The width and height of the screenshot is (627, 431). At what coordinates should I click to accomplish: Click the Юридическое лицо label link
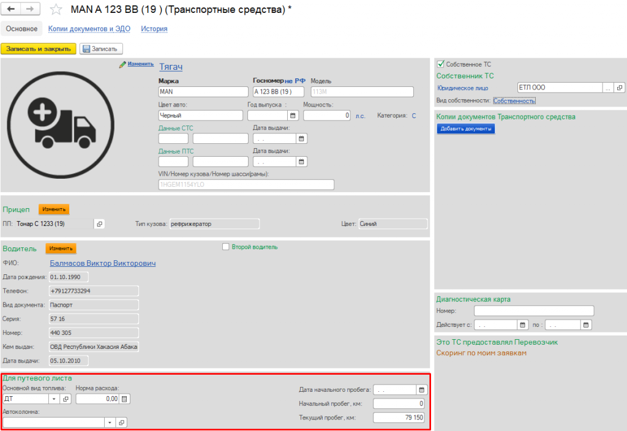point(463,88)
